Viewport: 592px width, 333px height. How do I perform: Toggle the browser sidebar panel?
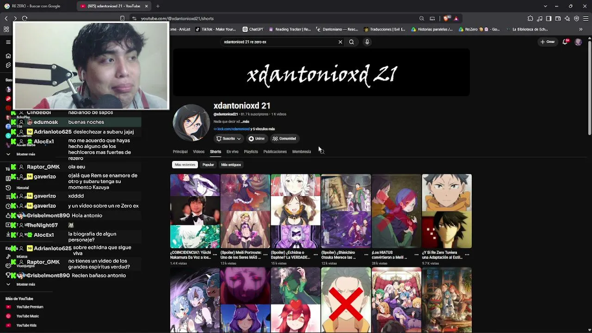pos(549,18)
